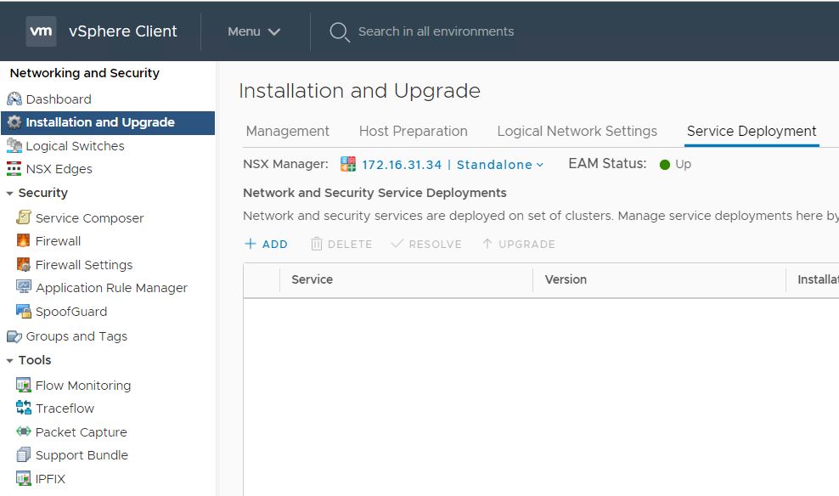Open Service Composer via its icon
Image resolution: width=839 pixels, height=496 pixels.
pos(24,218)
